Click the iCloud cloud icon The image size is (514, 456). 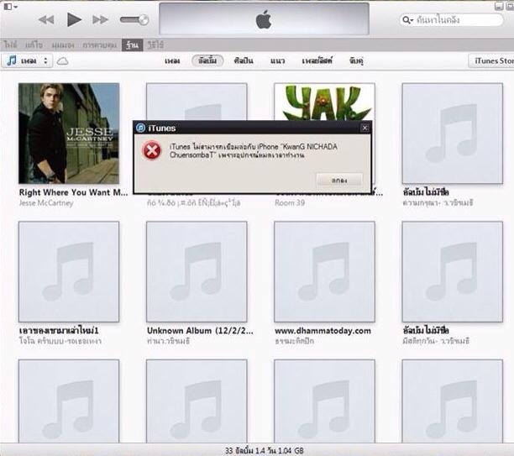(62, 61)
